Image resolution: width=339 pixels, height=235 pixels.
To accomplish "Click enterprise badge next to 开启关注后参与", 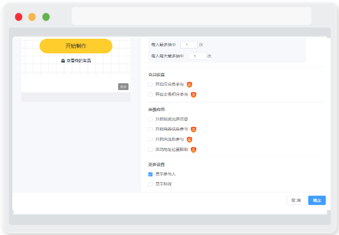I will 189,140.
